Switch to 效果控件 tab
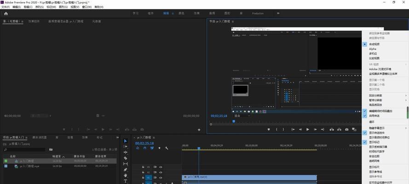The height and width of the screenshot is (184, 409). [x=34, y=21]
